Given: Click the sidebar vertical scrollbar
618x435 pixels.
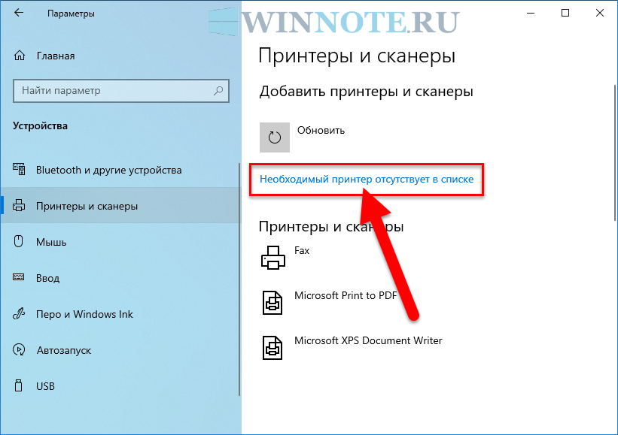Looking at the screenshot, I should (239, 279).
